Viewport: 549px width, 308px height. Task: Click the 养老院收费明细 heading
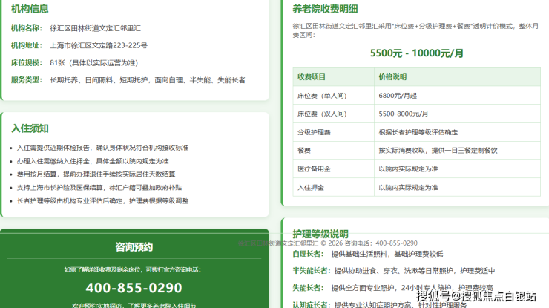coord(325,9)
